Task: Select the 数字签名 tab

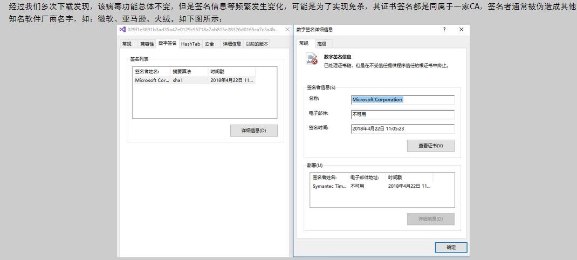Action: 167,44
